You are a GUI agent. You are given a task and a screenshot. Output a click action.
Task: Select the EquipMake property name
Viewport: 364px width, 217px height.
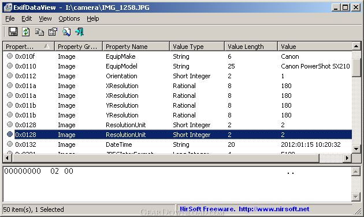[121, 56]
